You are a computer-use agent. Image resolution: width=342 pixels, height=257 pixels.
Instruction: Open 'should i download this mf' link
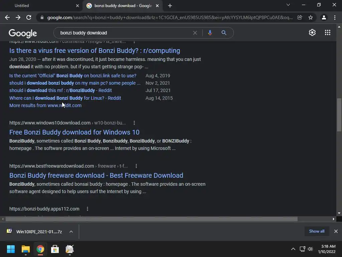[60, 90]
